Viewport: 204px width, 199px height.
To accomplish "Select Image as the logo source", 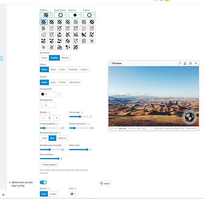I will [53, 194].
